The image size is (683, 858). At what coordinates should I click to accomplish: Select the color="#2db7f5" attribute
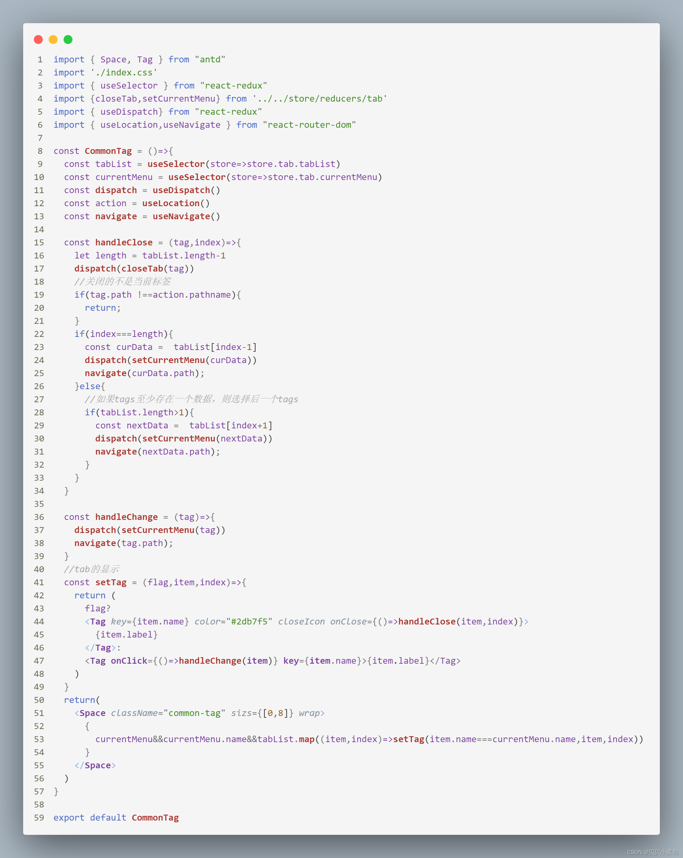click(x=233, y=622)
